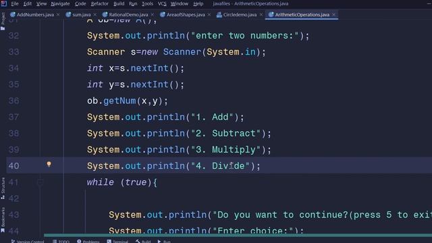This screenshot has width=432, height=243.
Task: Click line number 43 in the gutter
Action: tap(13, 215)
